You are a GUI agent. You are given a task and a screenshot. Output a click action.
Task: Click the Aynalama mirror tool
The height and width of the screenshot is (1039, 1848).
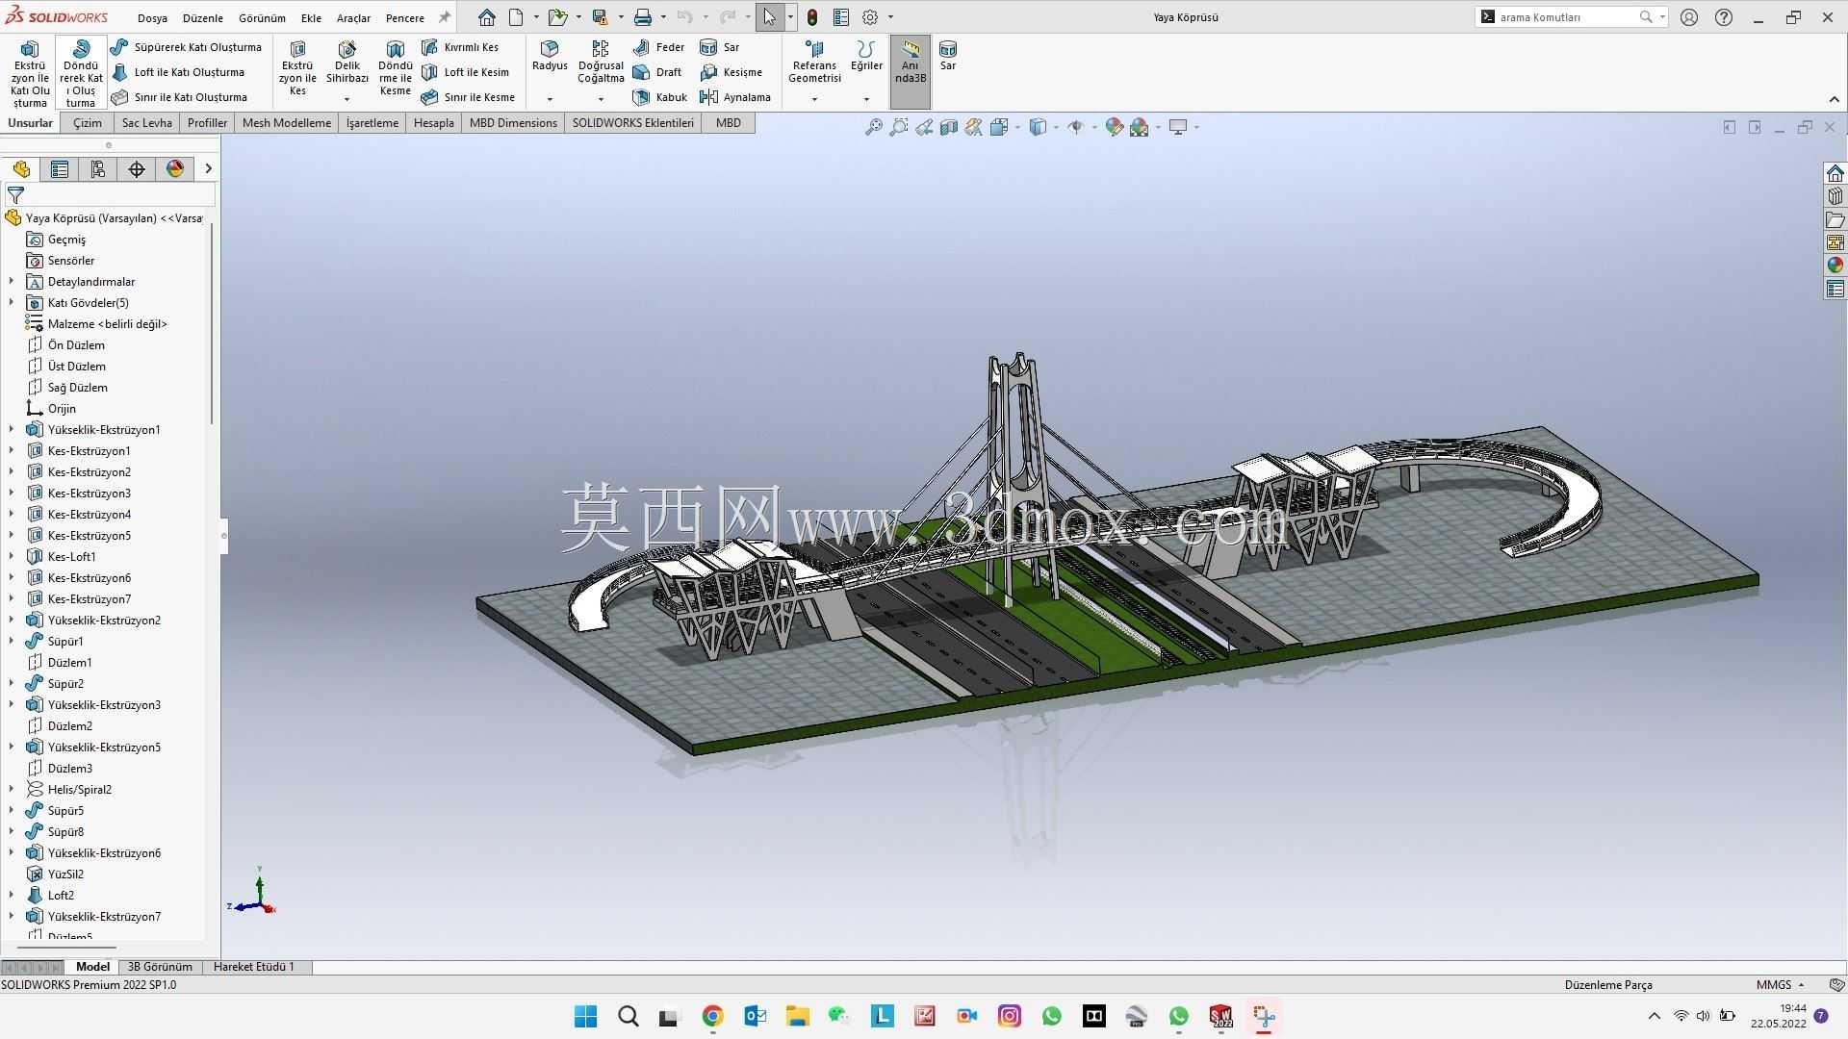735,97
